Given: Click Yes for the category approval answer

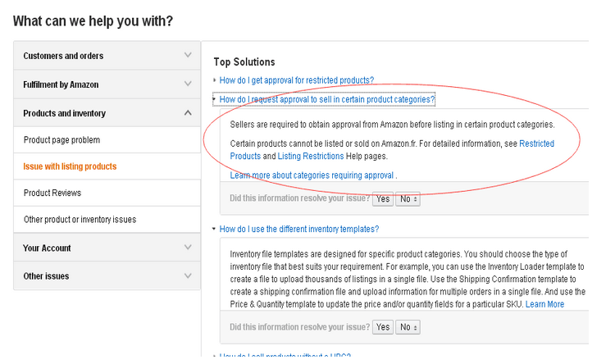Looking at the screenshot, I should point(383,198).
